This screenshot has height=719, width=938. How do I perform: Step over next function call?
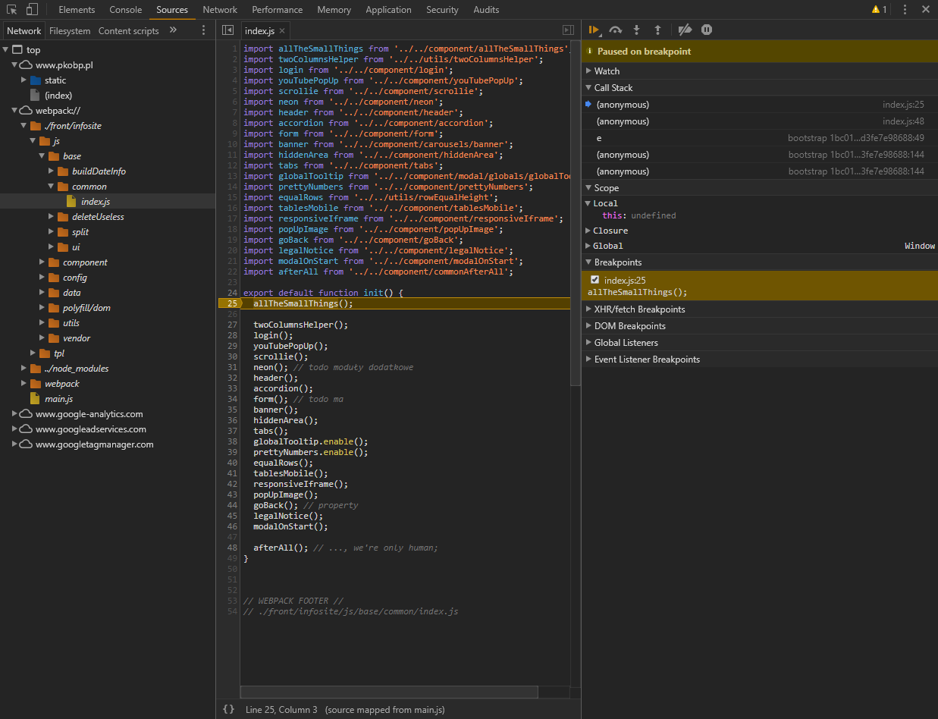point(616,30)
